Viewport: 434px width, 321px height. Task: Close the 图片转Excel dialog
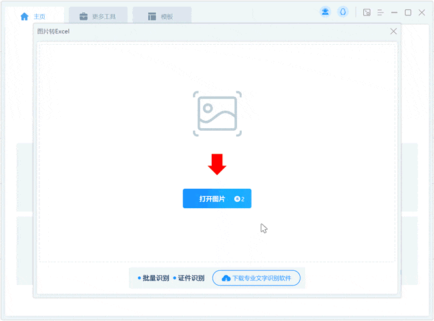point(393,31)
